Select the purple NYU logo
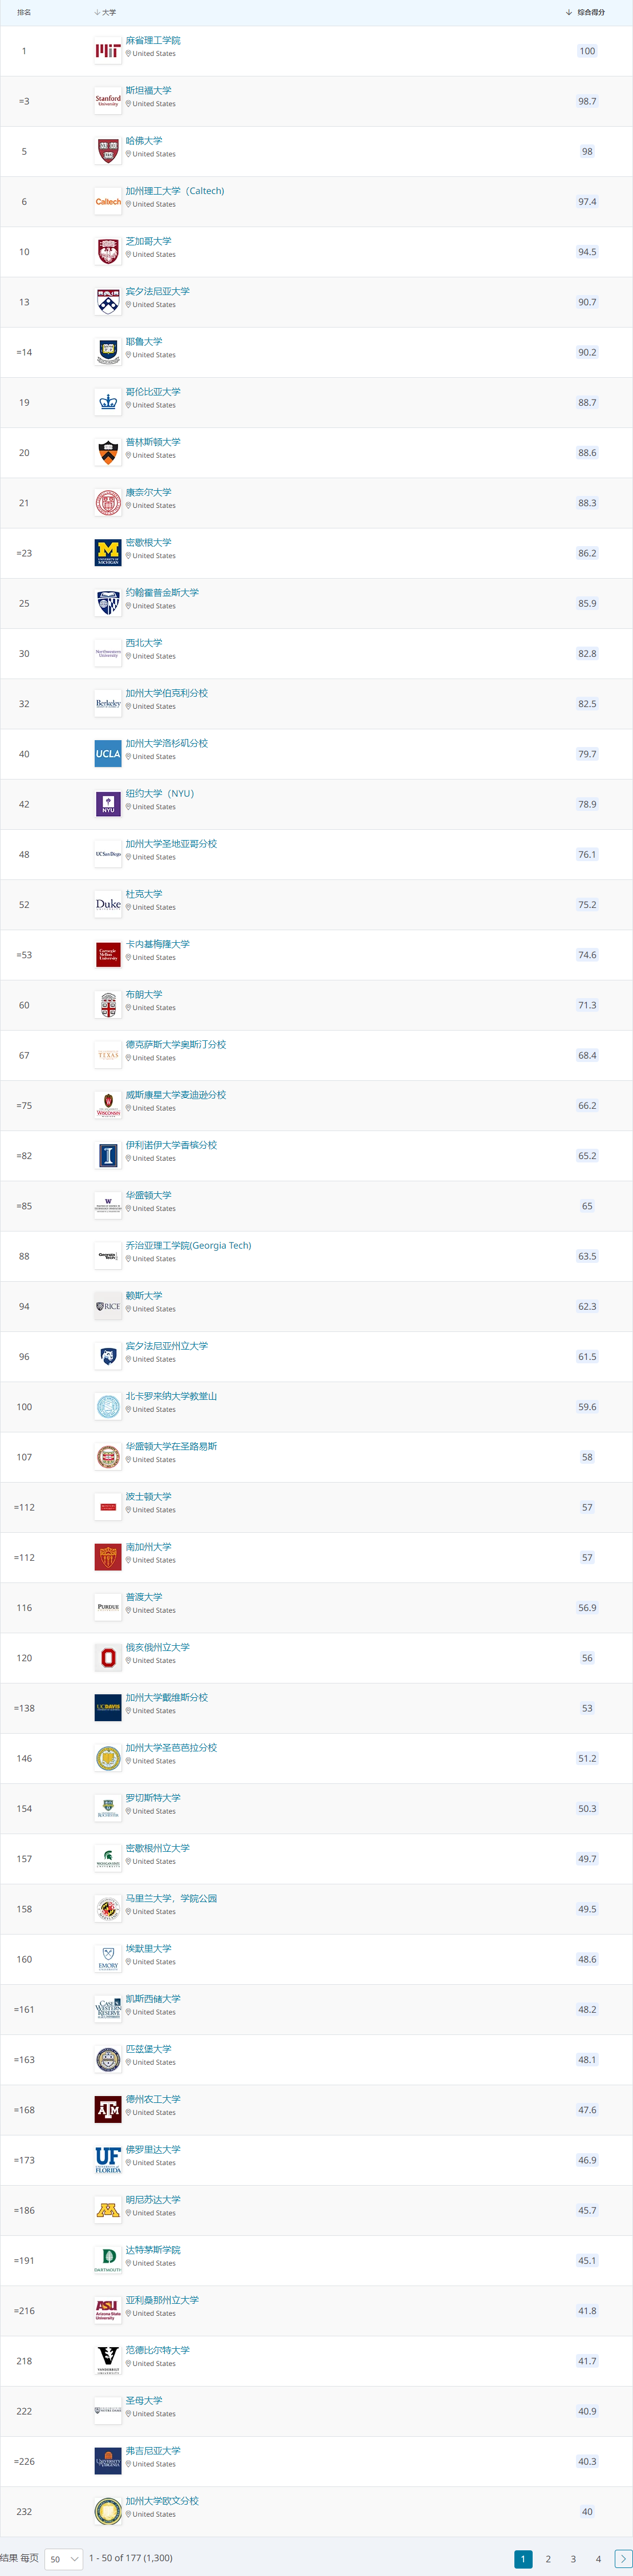The image size is (633, 2576). (108, 804)
